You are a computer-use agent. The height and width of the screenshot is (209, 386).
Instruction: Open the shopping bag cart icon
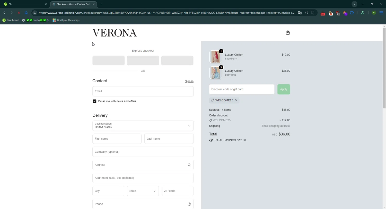288,33
